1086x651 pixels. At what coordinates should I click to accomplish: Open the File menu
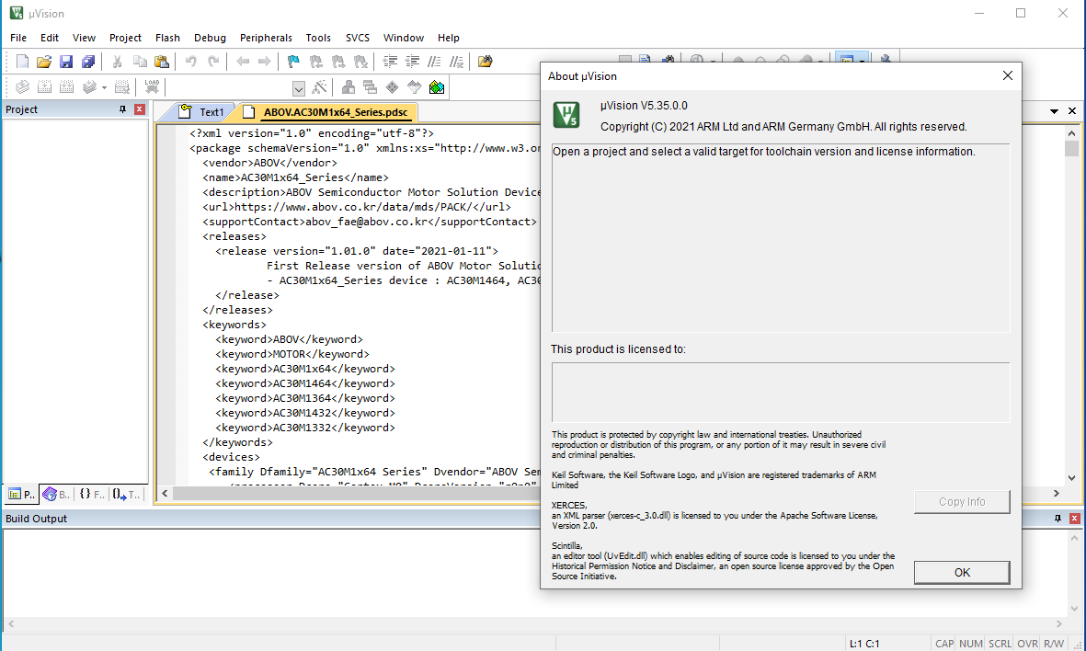tap(18, 38)
